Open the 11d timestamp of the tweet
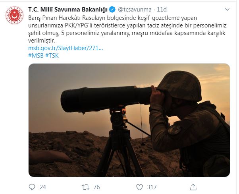 tap(162, 10)
